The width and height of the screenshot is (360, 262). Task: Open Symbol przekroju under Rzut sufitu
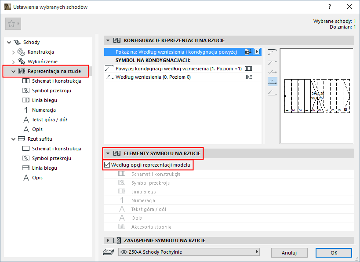coord(52,158)
